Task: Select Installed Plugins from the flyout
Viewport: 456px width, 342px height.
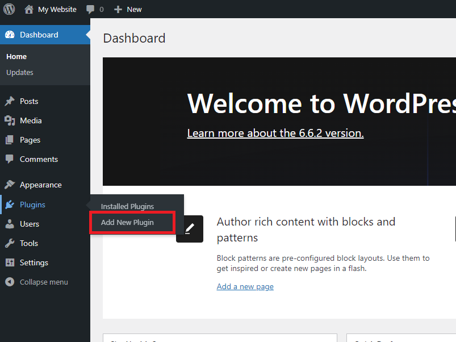Action: click(127, 206)
